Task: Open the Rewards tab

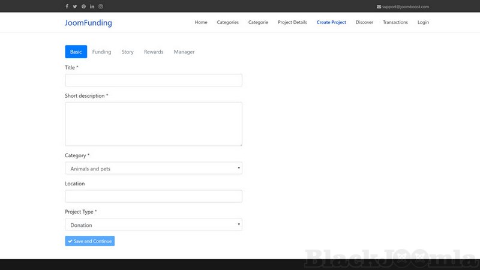Action: (x=154, y=52)
